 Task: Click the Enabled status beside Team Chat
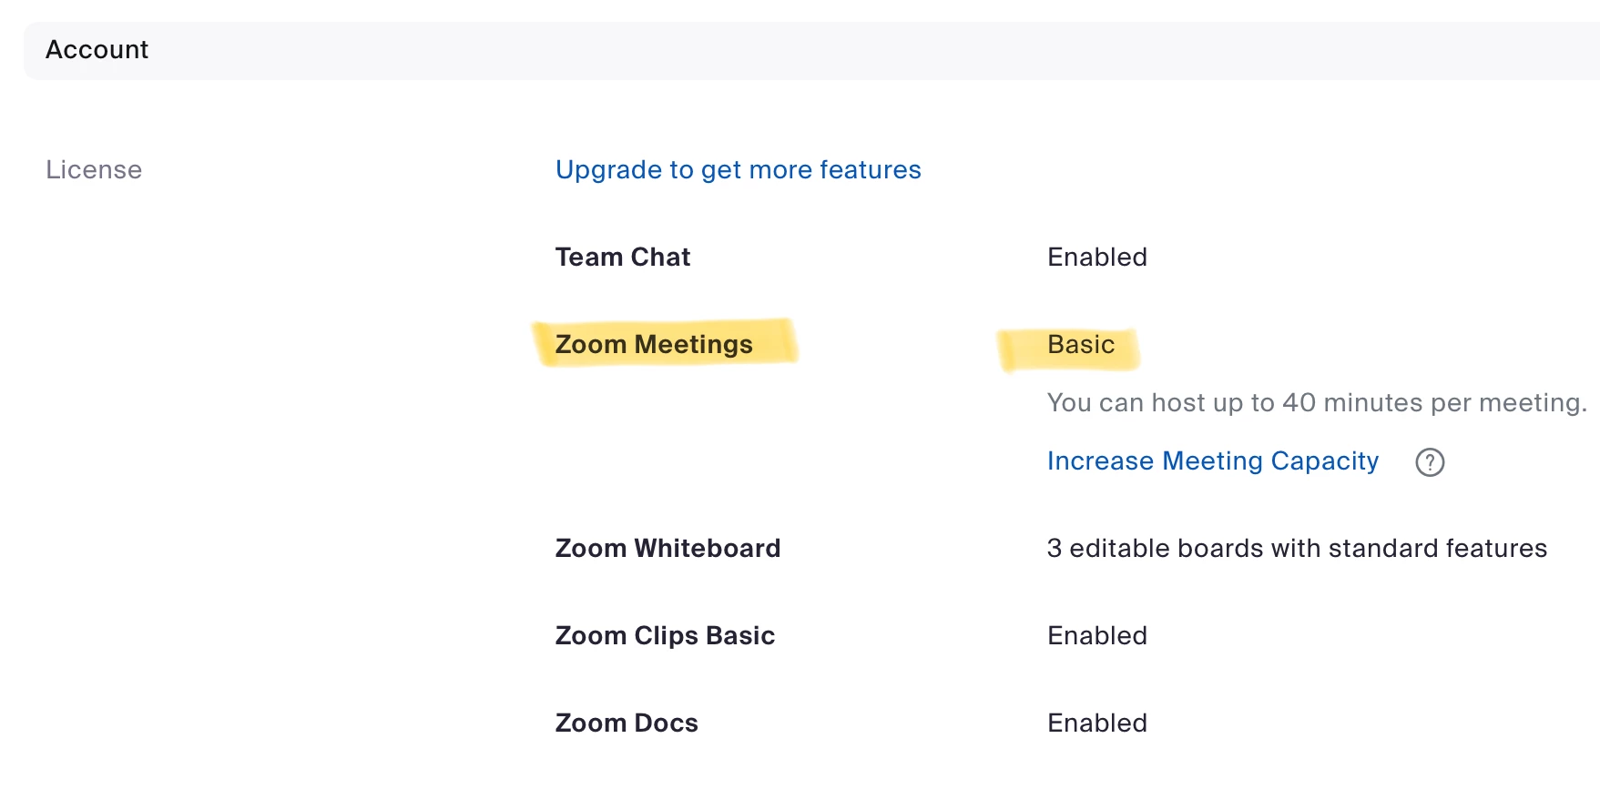tap(1096, 258)
